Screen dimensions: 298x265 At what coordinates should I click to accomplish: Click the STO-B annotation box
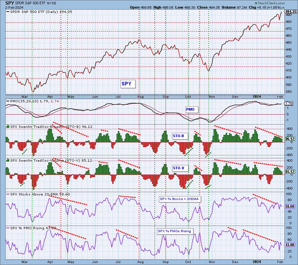pos(180,136)
